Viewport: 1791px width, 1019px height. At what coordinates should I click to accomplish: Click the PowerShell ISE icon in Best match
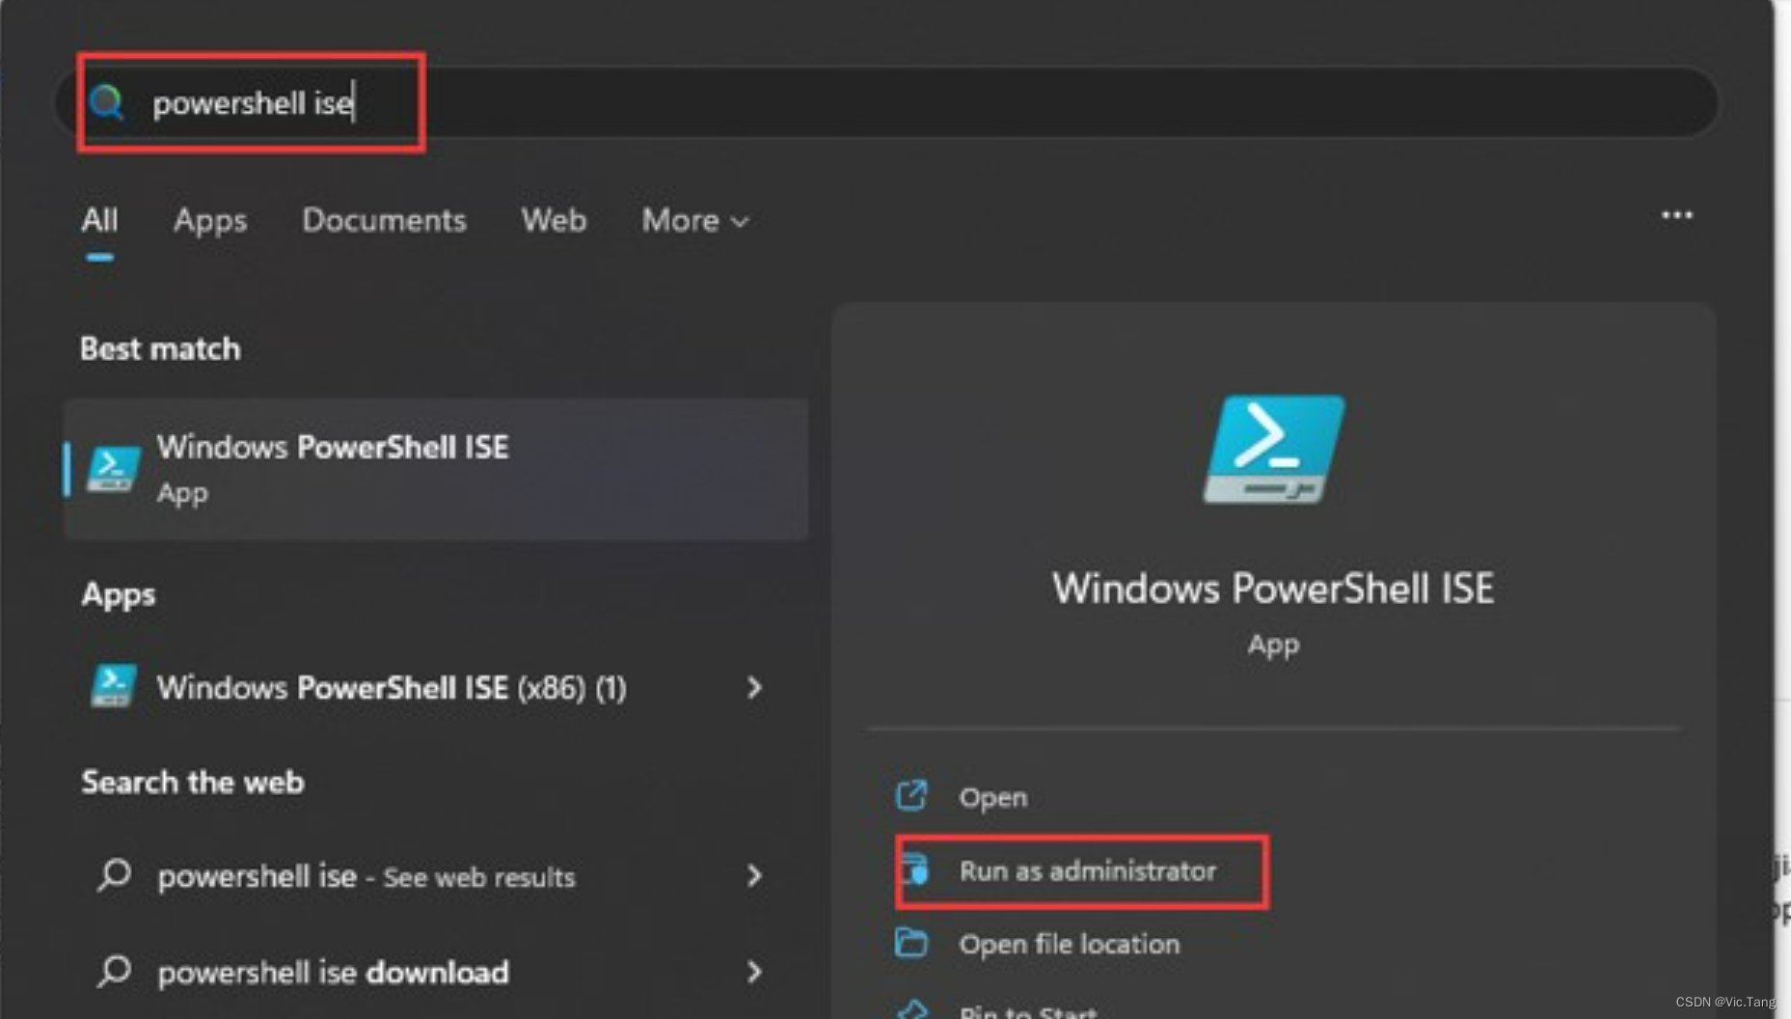[113, 469]
